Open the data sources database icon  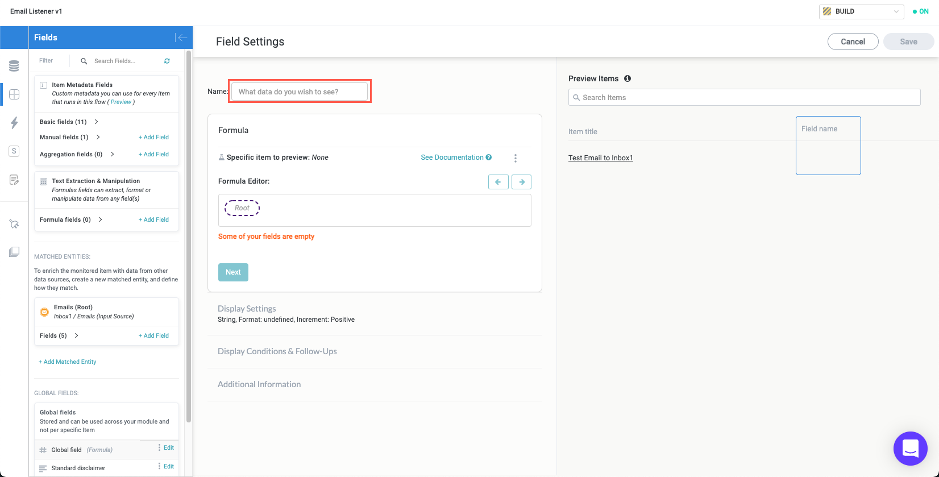pyautogui.click(x=14, y=66)
